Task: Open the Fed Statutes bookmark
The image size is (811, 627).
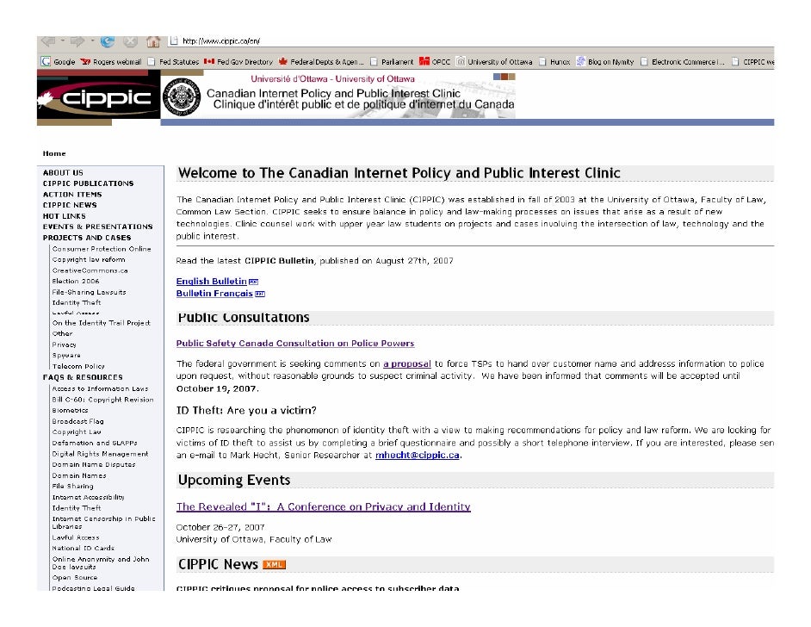Action: pos(173,61)
